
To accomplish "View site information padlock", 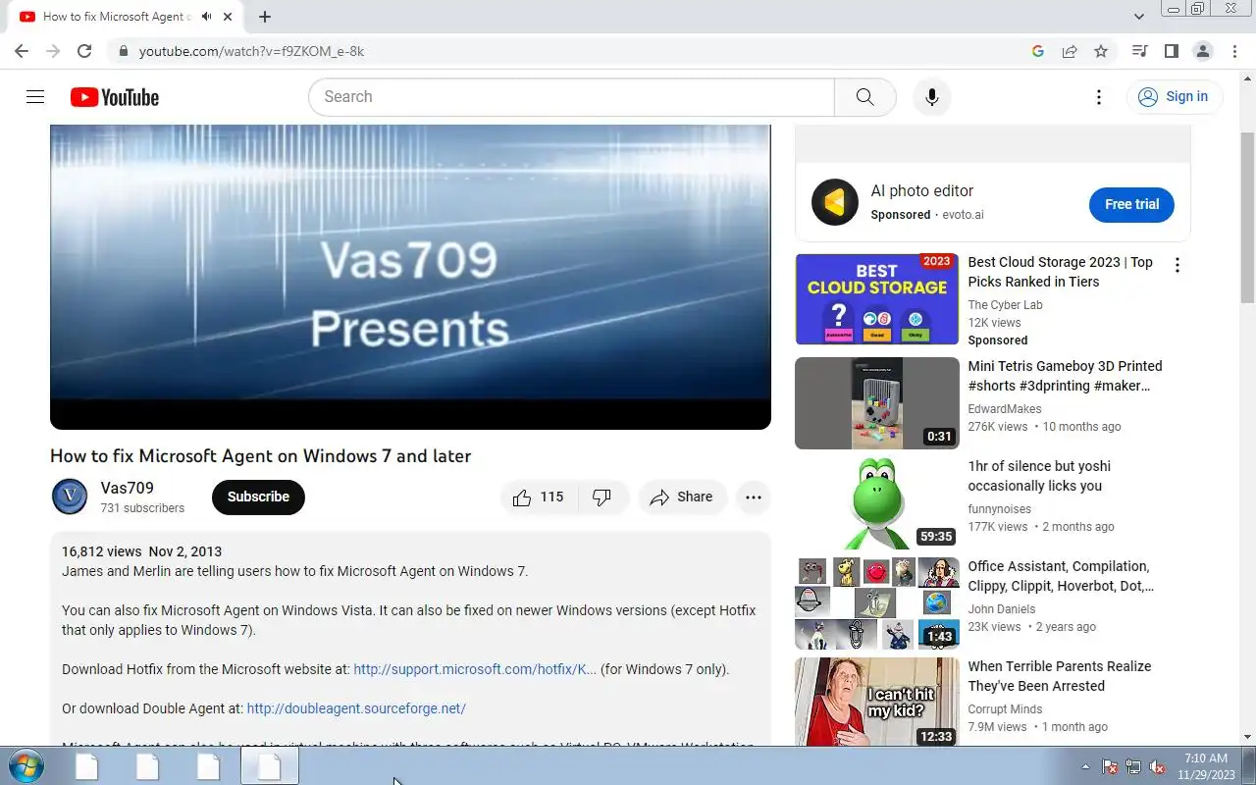I will coord(123,51).
